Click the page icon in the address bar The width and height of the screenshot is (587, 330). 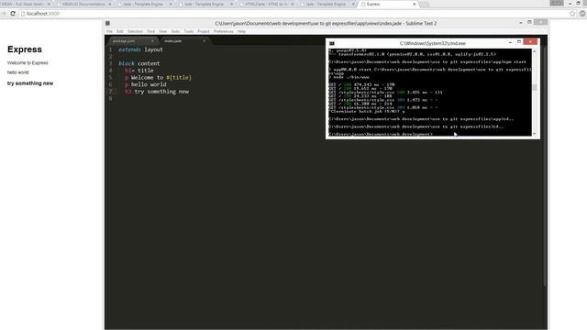tap(23, 14)
